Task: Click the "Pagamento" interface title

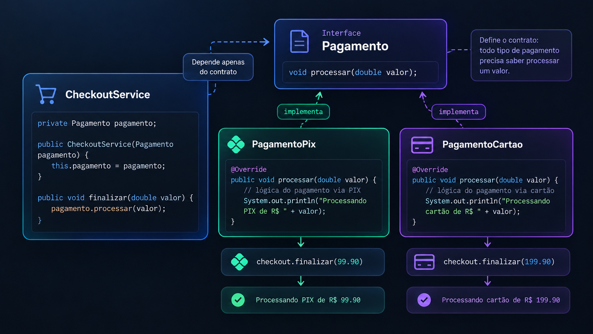Action: tap(355, 46)
